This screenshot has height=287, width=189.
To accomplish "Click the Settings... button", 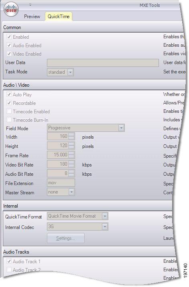I will [66, 238].
